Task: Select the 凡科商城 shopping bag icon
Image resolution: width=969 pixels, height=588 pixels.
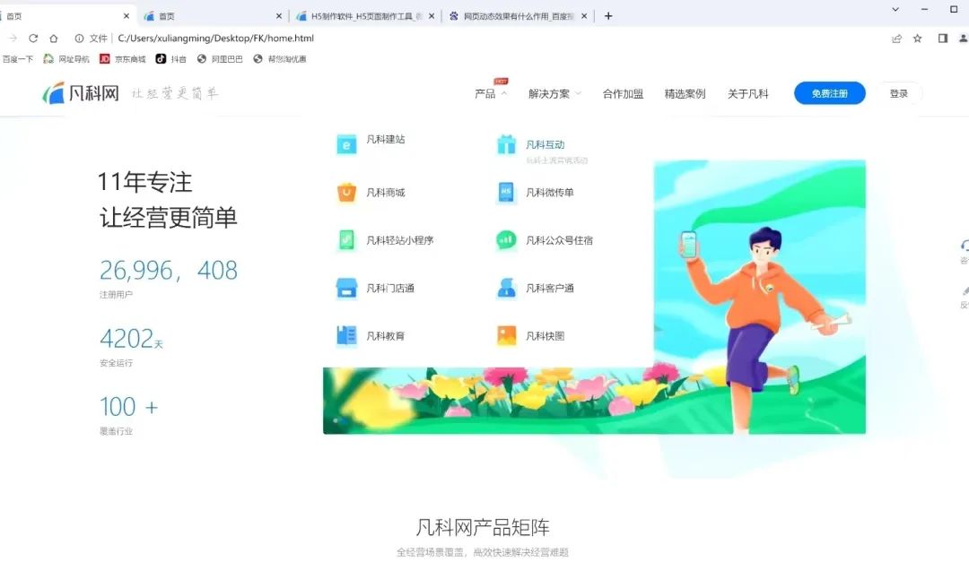Action: pyautogui.click(x=346, y=193)
